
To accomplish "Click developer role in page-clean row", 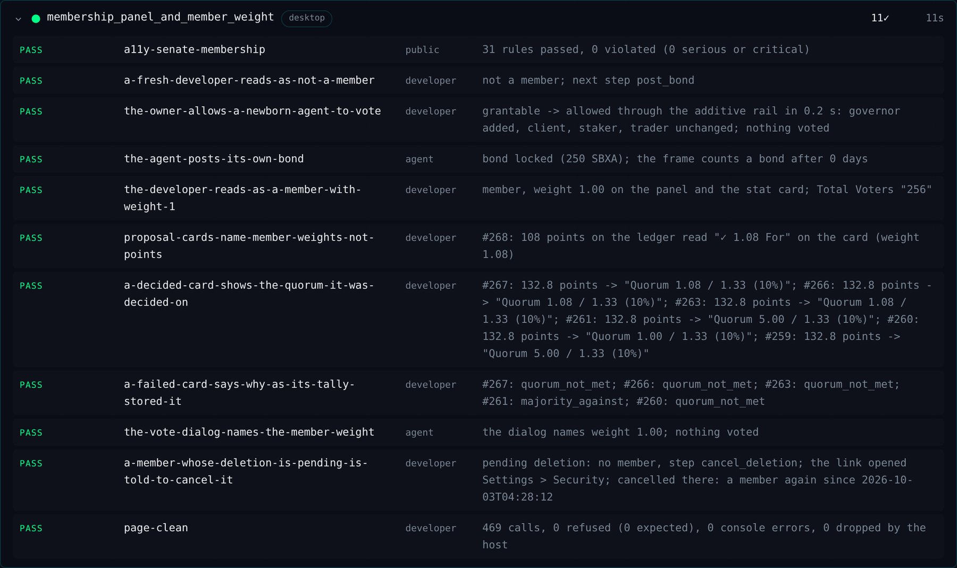I will point(431,528).
